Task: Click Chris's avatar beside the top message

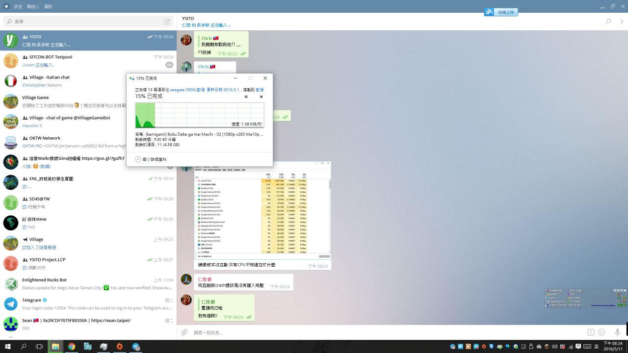Action: click(x=186, y=40)
